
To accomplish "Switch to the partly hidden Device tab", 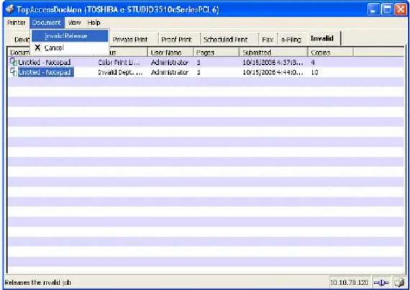I will click(21, 39).
